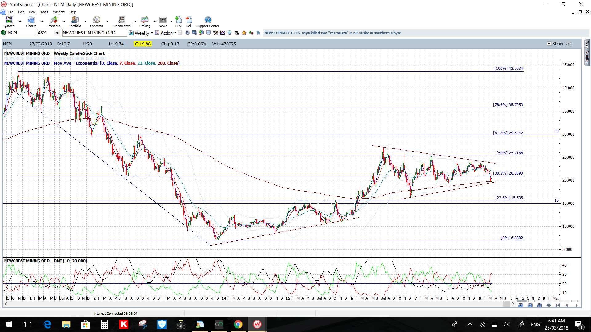Open the Edit menu
The width and height of the screenshot is (591, 332).
coord(21,12)
